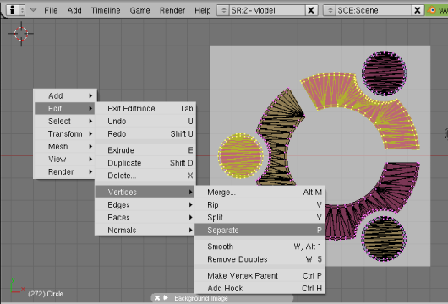Select Edit in the toolbox menu
This screenshot has height=304, width=448.
(x=65, y=108)
